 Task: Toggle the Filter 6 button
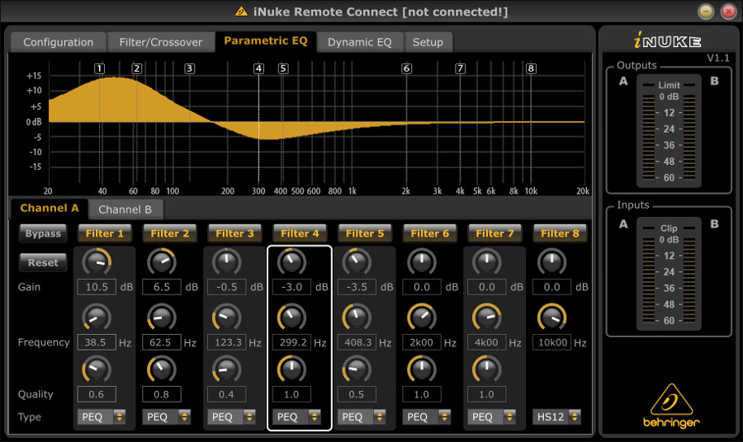[x=429, y=233]
